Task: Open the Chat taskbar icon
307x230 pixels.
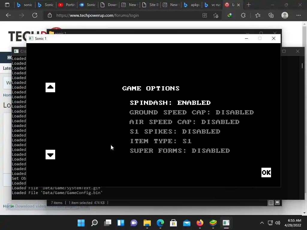Action: point(134,223)
